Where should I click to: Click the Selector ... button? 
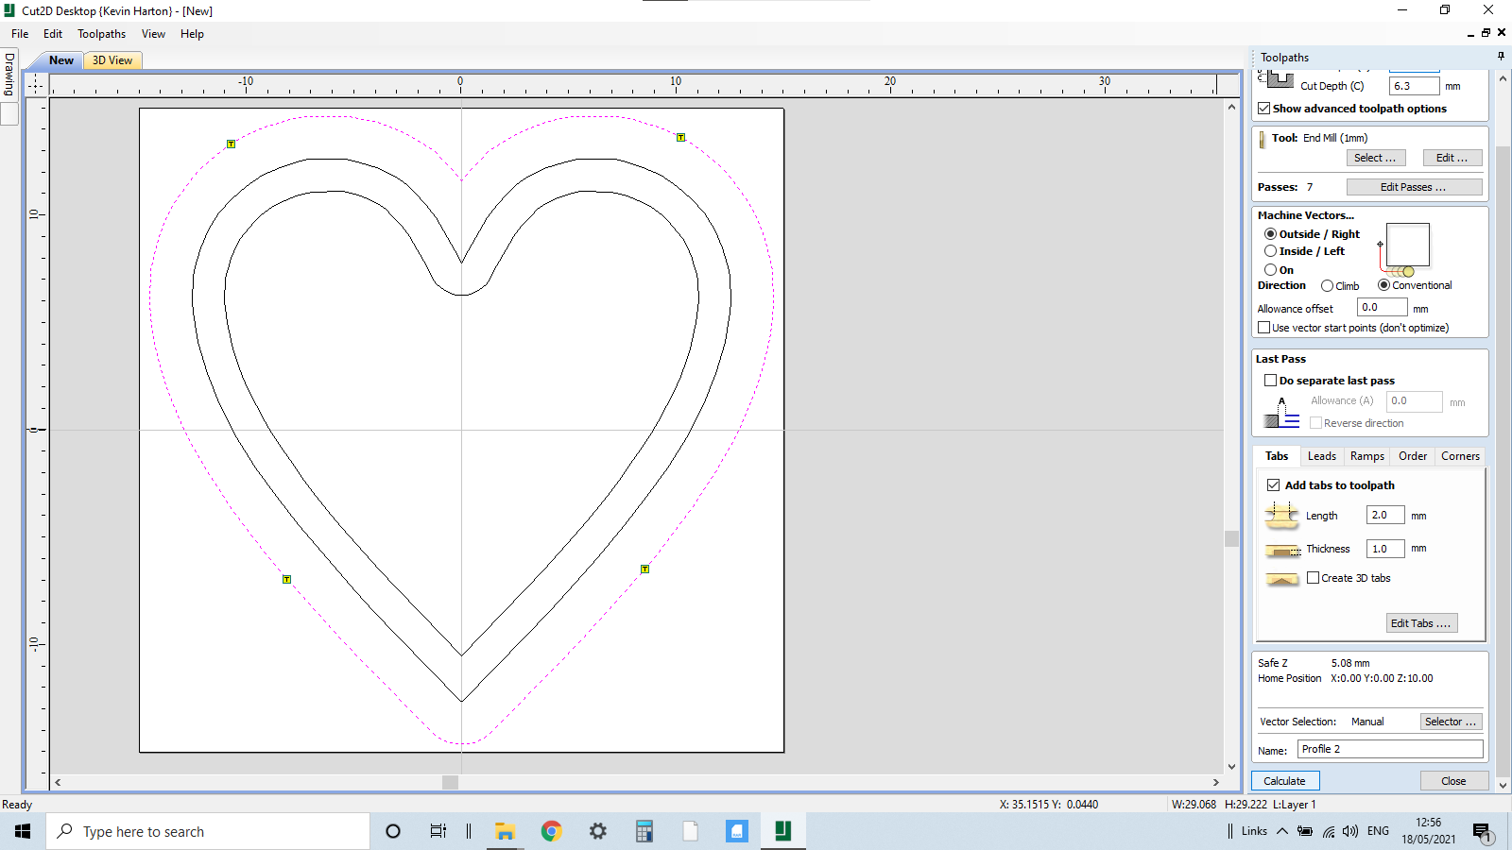click(1452, 722)
